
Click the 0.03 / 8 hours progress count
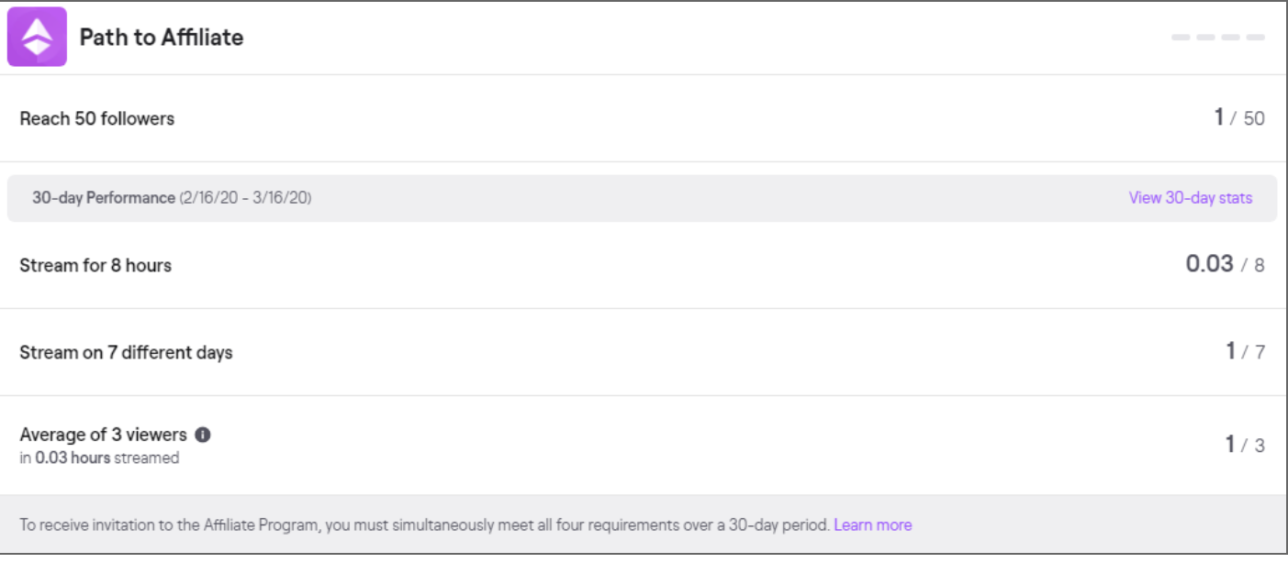(x=1225, y=264)
